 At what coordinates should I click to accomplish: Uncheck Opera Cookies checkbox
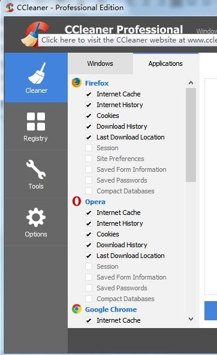89,234
